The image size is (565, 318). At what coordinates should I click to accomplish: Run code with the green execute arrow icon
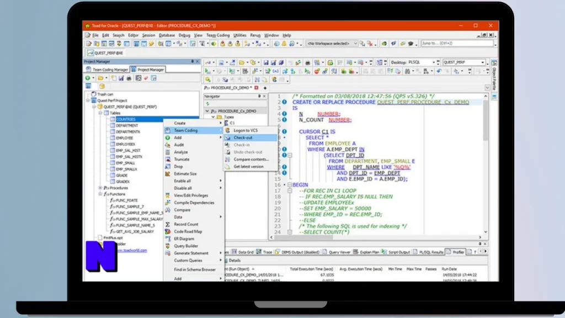207,71
